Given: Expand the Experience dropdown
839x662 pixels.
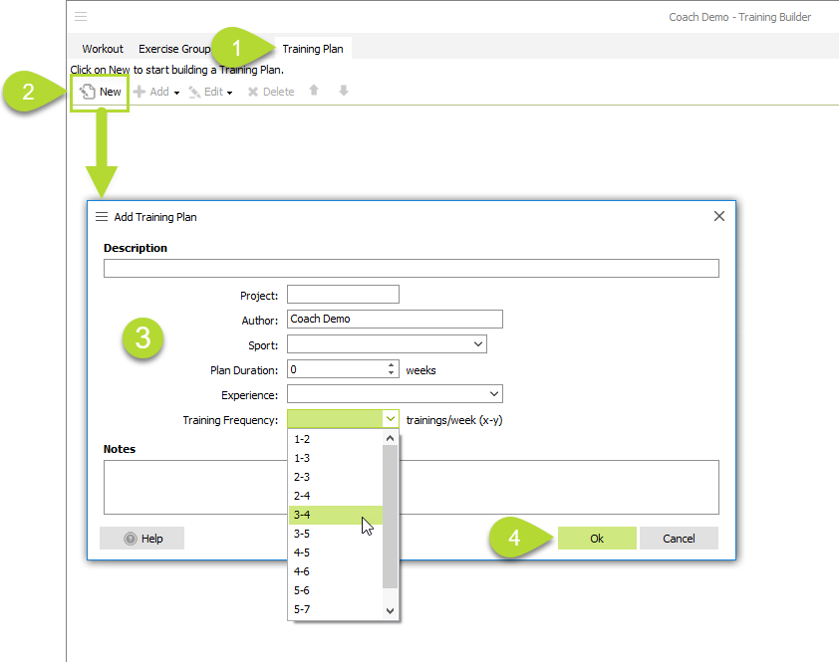Looking at the screenshot, I should [x=494, y=394].
